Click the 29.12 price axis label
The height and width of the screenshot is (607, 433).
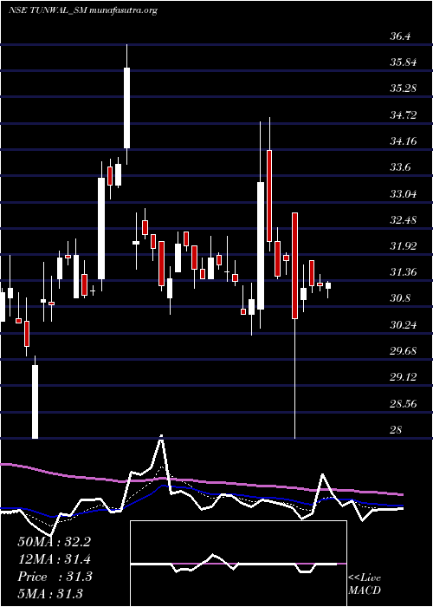click(x=404, y=377)
